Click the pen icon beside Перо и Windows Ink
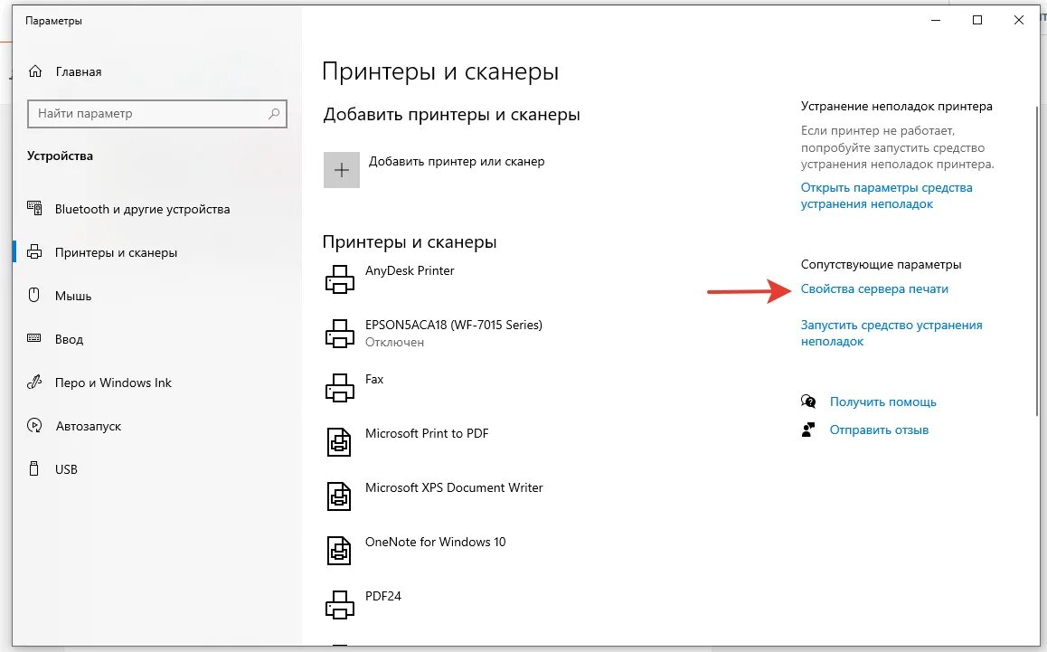Image resolution: width=1047 pixels, height=652 pixels. coord(34,383)
